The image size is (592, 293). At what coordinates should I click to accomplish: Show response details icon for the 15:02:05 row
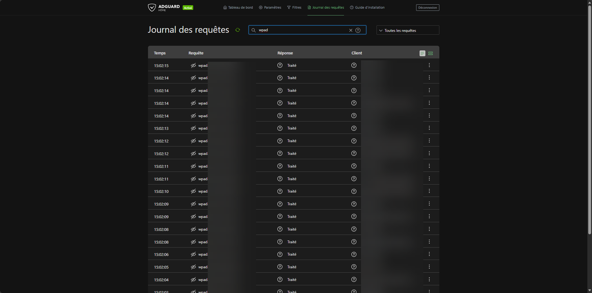point(280,267)
